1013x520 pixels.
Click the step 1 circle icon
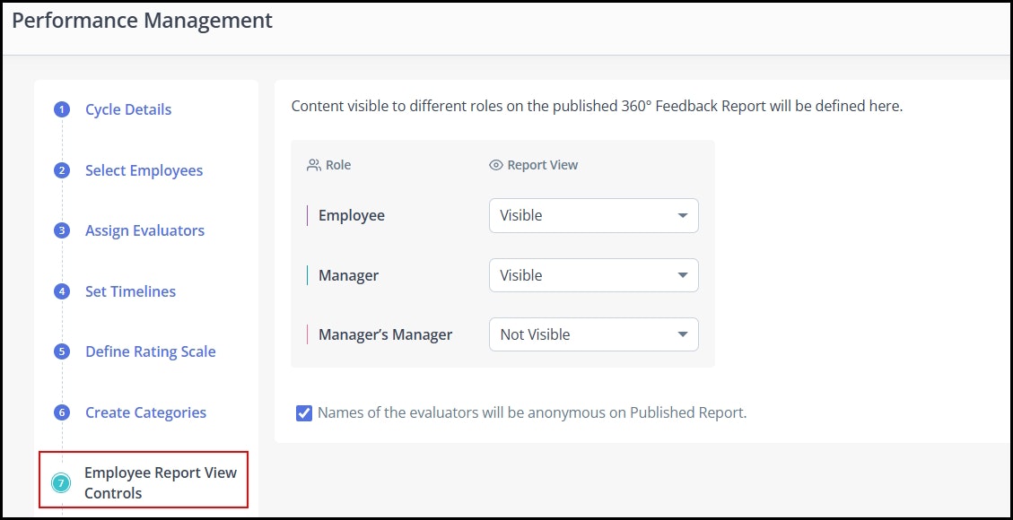(62, 109)
